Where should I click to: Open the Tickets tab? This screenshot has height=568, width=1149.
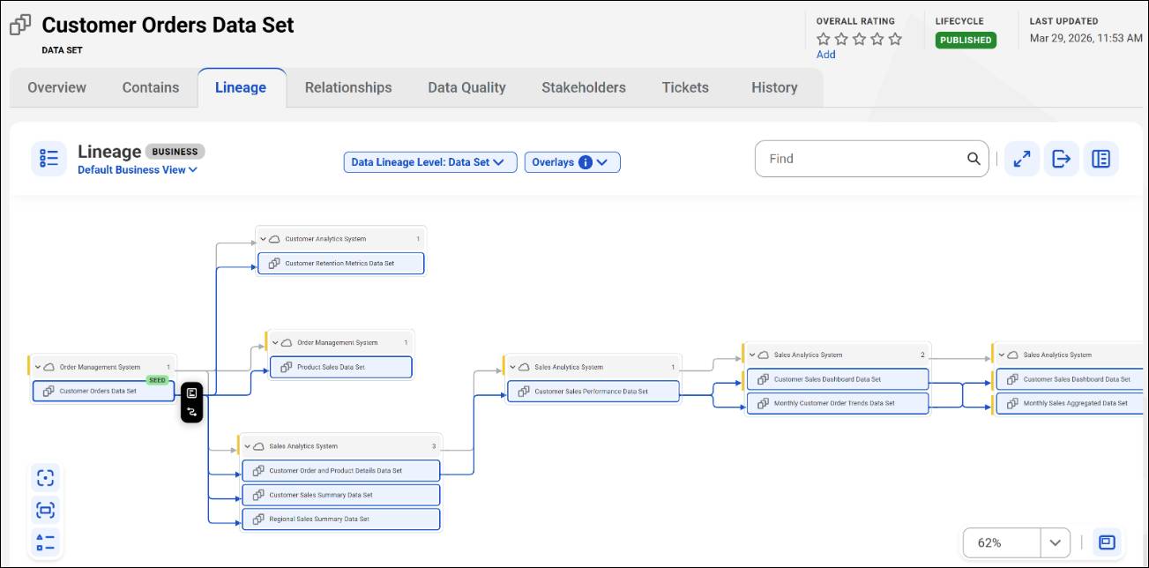point(685,87)
